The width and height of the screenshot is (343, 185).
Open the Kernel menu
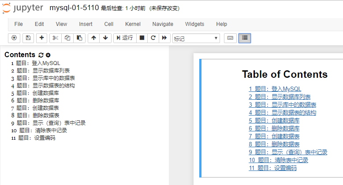[133, 24]
